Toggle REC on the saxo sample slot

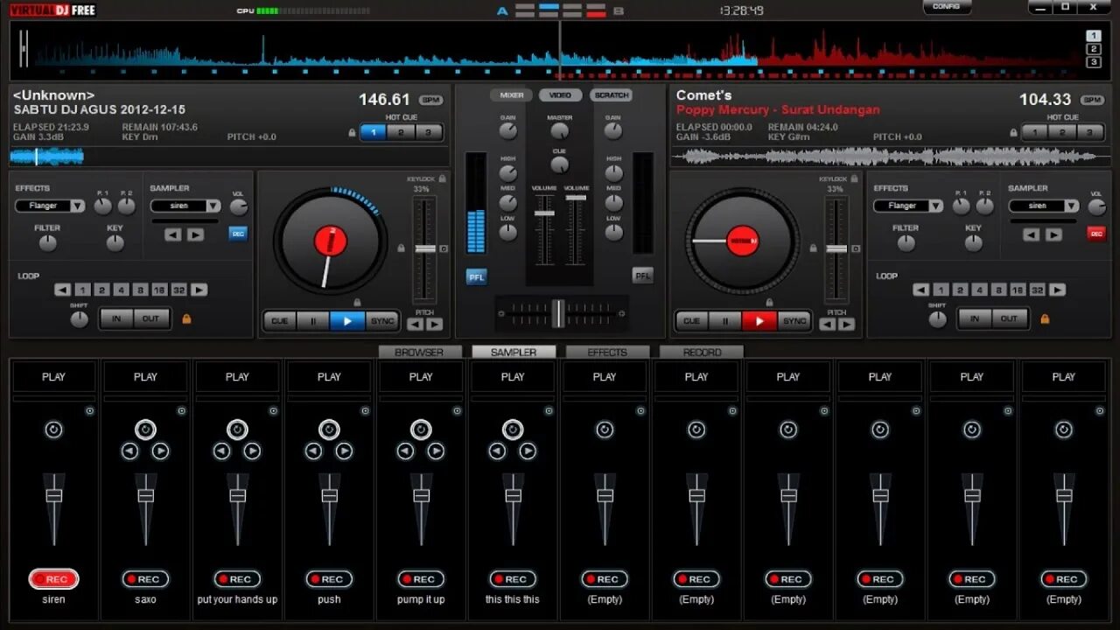[x=145, y=579]
